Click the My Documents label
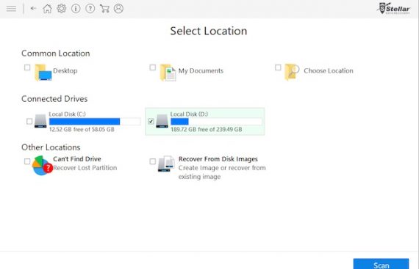The width and height of the screenshot is (419, 269). [201, 70]
